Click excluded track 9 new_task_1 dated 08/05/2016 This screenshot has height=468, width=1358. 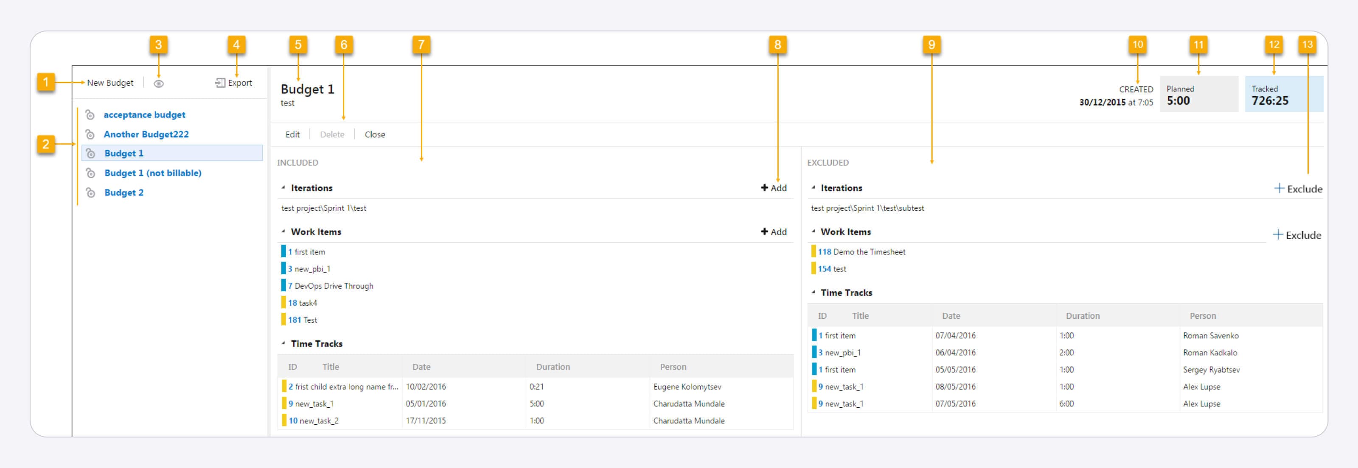(1065, 387)
